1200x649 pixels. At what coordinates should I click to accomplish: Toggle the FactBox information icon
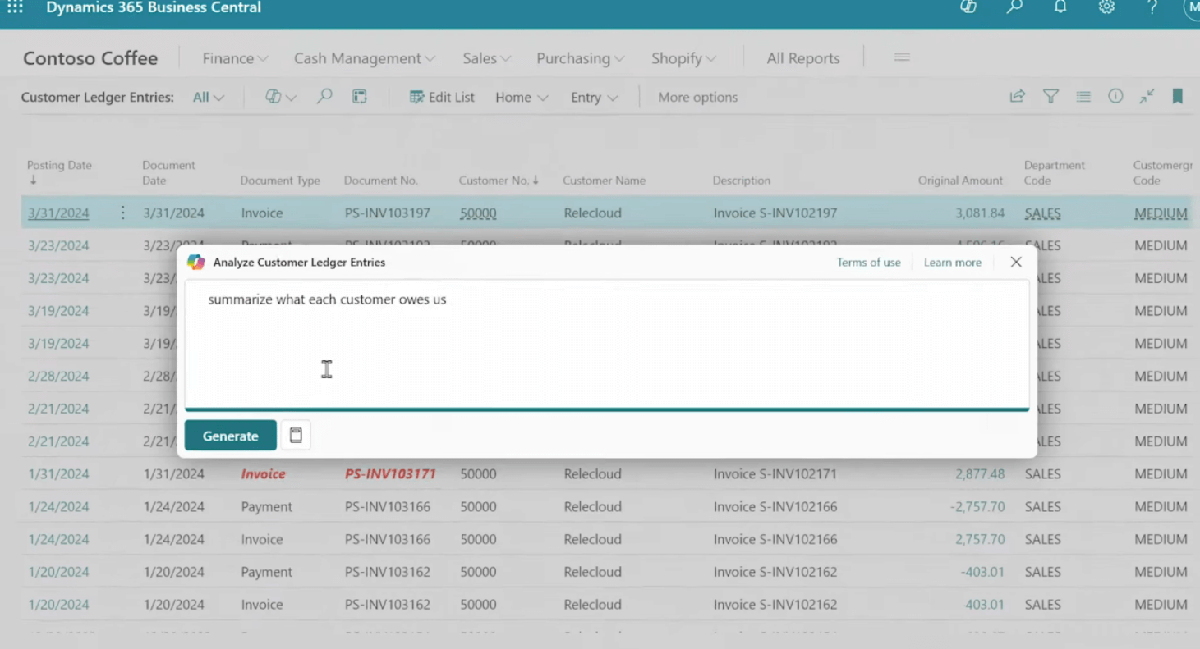pos(1115,97)
